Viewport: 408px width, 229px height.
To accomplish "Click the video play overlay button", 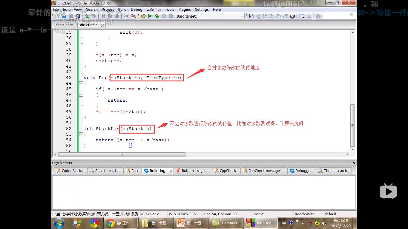I will tap(388, 191).
